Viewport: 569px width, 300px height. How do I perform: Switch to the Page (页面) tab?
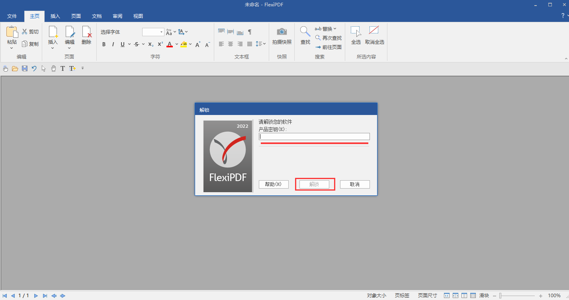(x=76, y=16)
